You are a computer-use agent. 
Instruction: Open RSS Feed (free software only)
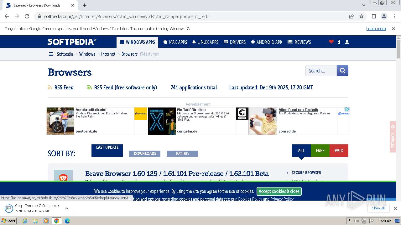pos(122,87)
